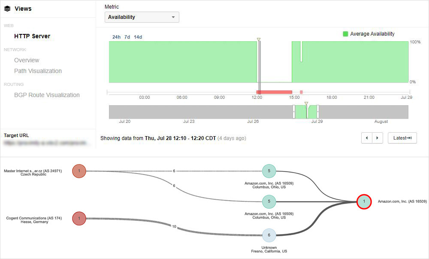Toggle Average Availability legend swatch

[345, 34]
